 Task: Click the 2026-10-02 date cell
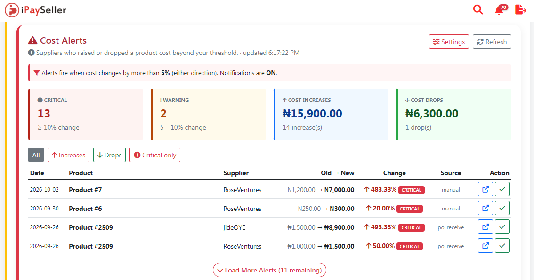pyautogui.click(x=44, y=190)
